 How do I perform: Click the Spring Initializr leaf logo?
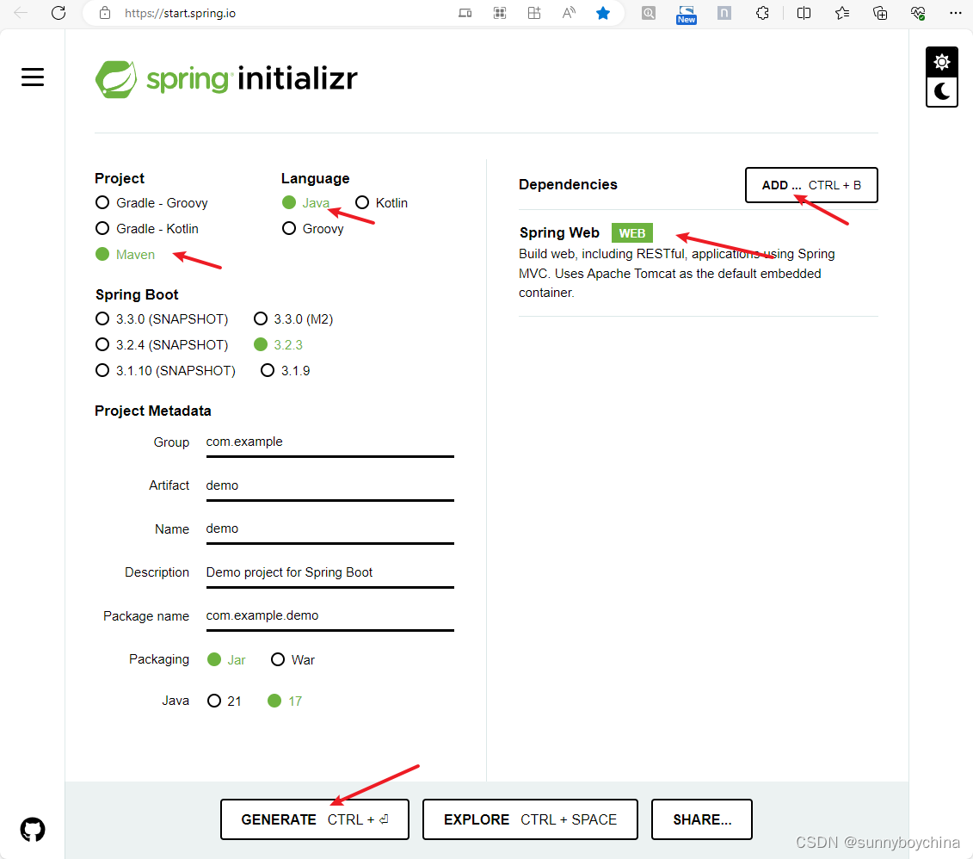click(x=116, y=79)
